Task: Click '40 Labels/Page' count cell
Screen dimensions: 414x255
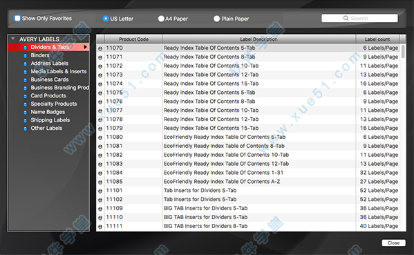Action: coord(379,226)
